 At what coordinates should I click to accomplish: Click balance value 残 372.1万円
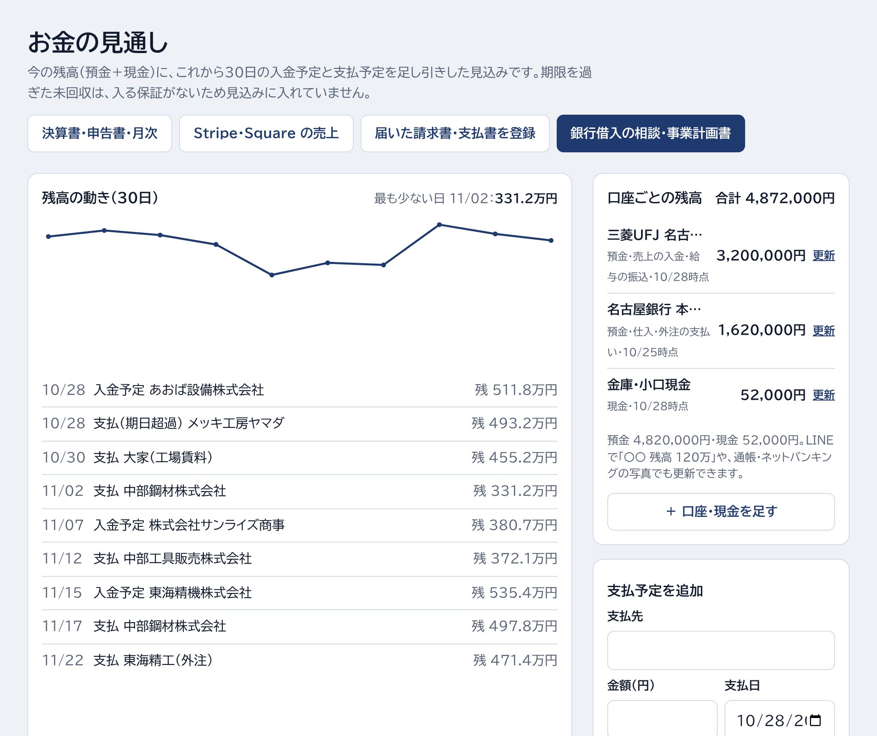click(515, 559)
